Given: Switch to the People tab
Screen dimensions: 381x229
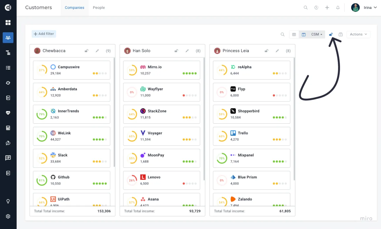Looking at the screenshot, I should click(99, 8).
